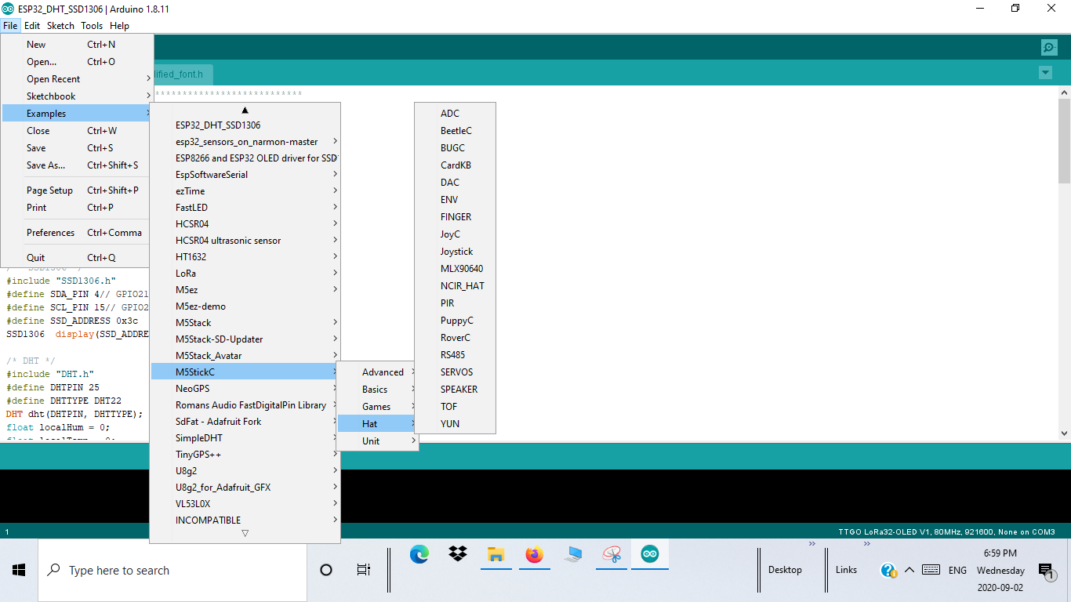Open the touch keyboard tray icon
The height and width of the screenshot is (602, 1071).
[x=931, y=570]
